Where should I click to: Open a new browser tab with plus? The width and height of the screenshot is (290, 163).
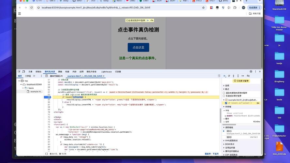point(246,1)
